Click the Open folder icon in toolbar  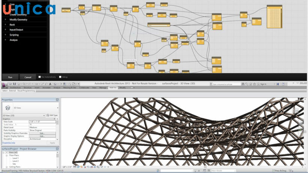pyautogui.click(x=10, y=84)
